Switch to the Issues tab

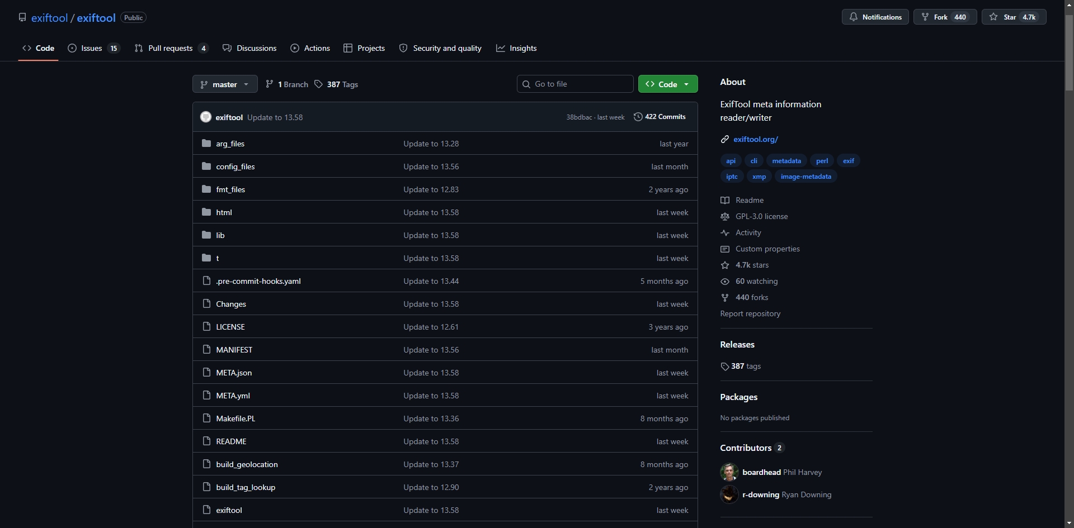coord(94,48)
